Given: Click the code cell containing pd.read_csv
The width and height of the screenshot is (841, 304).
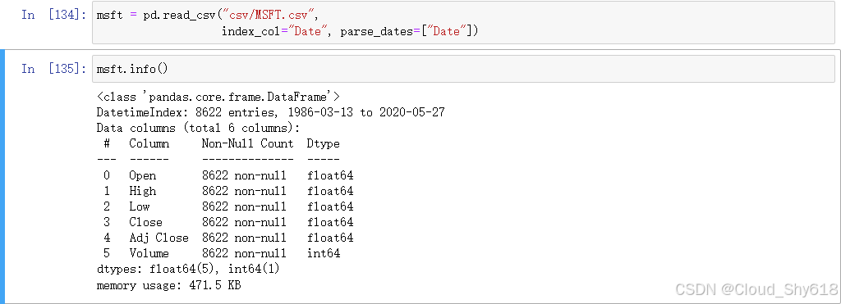Looking at the screenshot, I should 463,22.
